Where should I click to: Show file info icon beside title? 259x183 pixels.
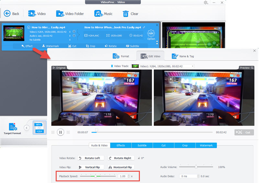(28, 27)
